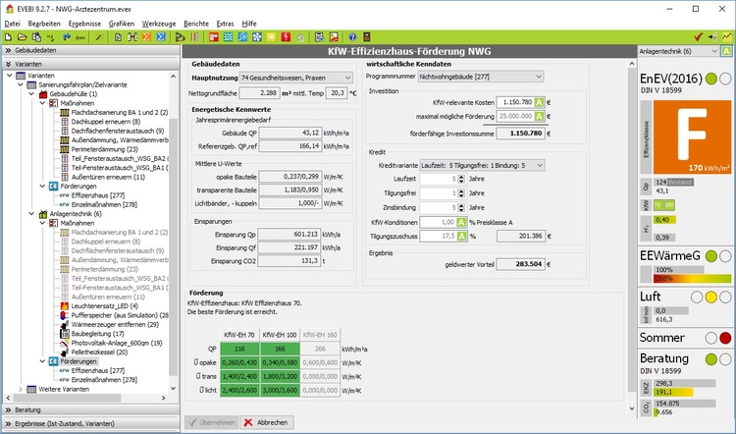This screenshot has height=434, width=736.
Task: Toggle the A button beside KfW-relevante Kosten
Action: point(540,102)
